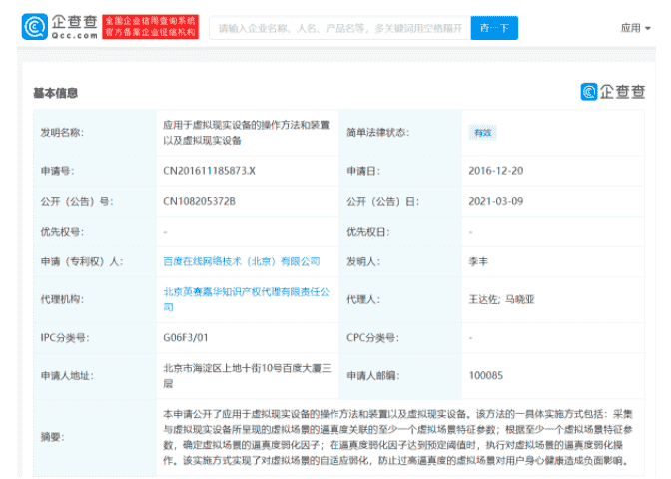Select publication number CN108205372B
Viewport: 671px width, 479px height.
199,201
